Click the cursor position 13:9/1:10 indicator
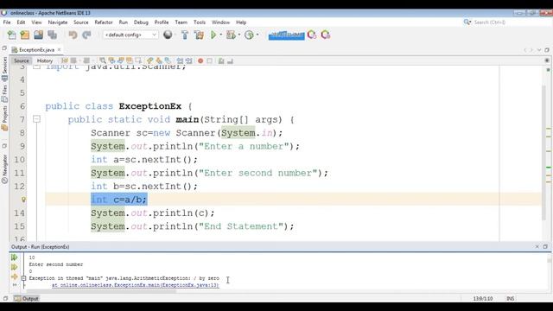The image size is (553, 311). 483,298
